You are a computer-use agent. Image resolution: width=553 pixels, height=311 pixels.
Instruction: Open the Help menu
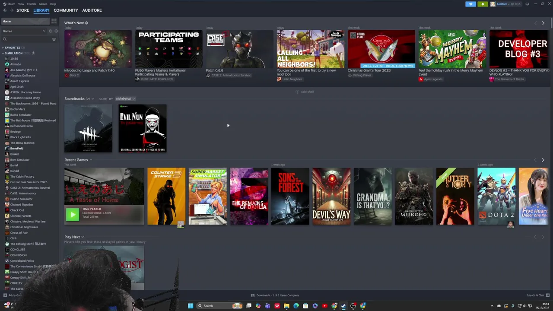(x=53, y=4)
